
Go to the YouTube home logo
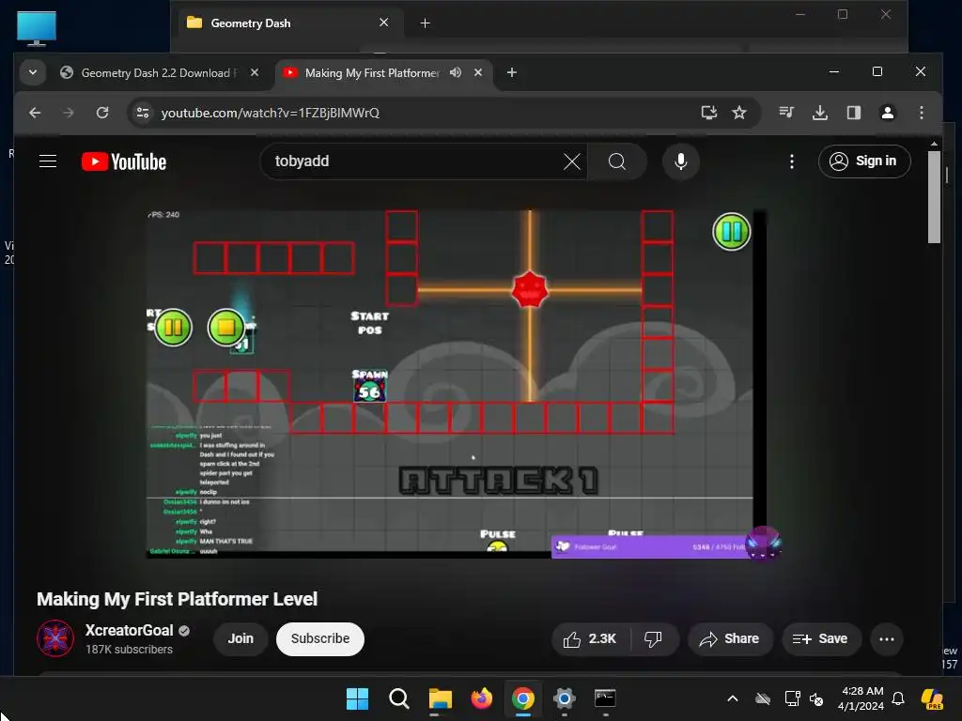124,161
